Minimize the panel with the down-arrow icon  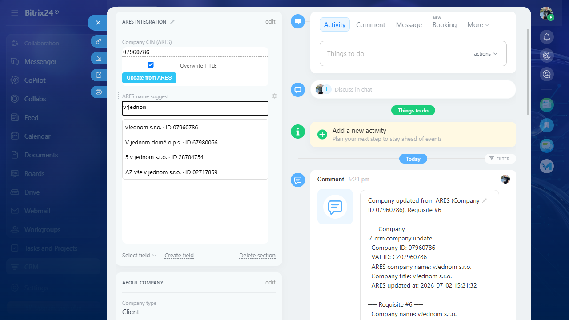(x=98, y=58)
